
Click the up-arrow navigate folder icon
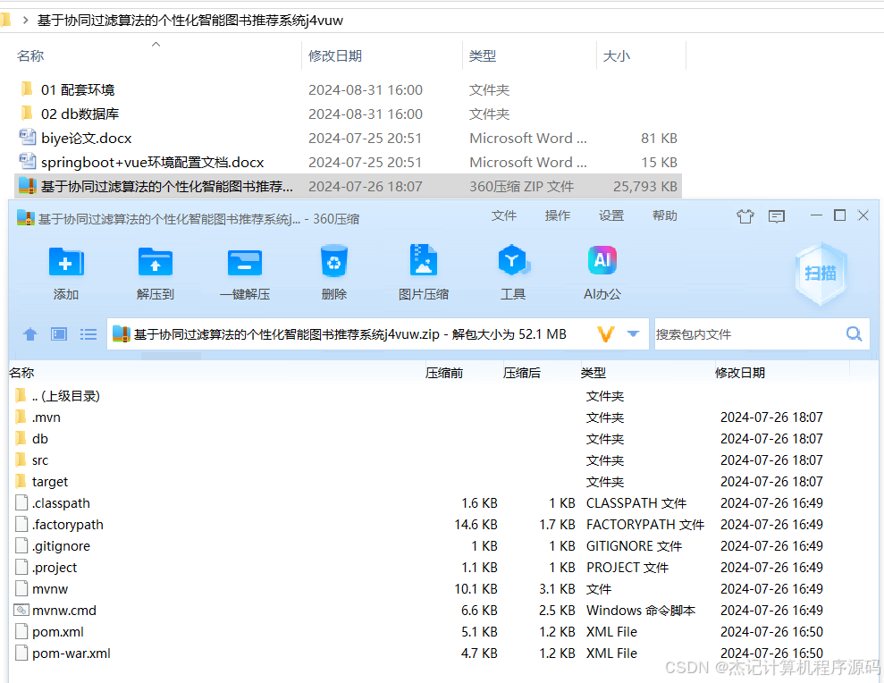[x=29, y=333]
